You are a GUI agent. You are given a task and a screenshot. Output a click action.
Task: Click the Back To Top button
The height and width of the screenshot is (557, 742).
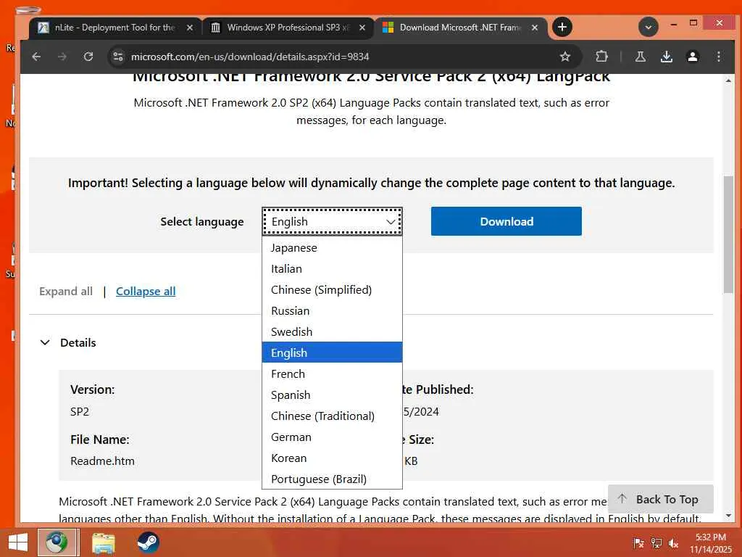(x=660, y=499)
